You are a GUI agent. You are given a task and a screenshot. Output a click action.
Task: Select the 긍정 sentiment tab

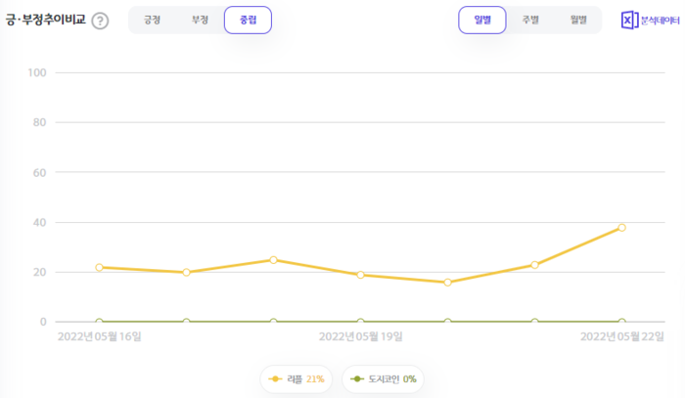point(152,20)
